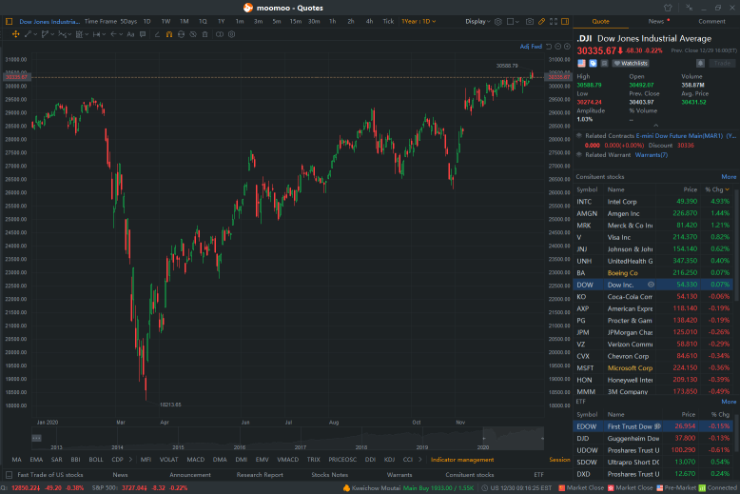Screen dimensions: 740x494
Task: Click the US flag market icon
Action: pos(581,63)
